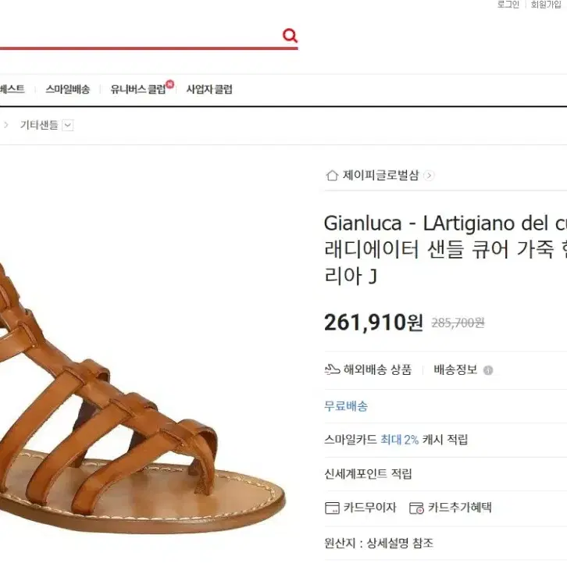The image size is (567, 567).
Task: Open the arrow next to 제이피글로벌샵 shop name
Action: (x=429, y=176)
